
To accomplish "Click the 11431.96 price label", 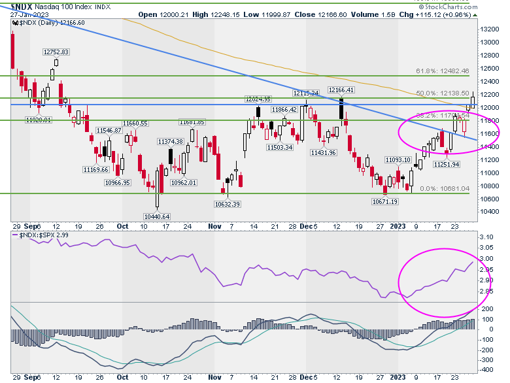I will [323, 152].
